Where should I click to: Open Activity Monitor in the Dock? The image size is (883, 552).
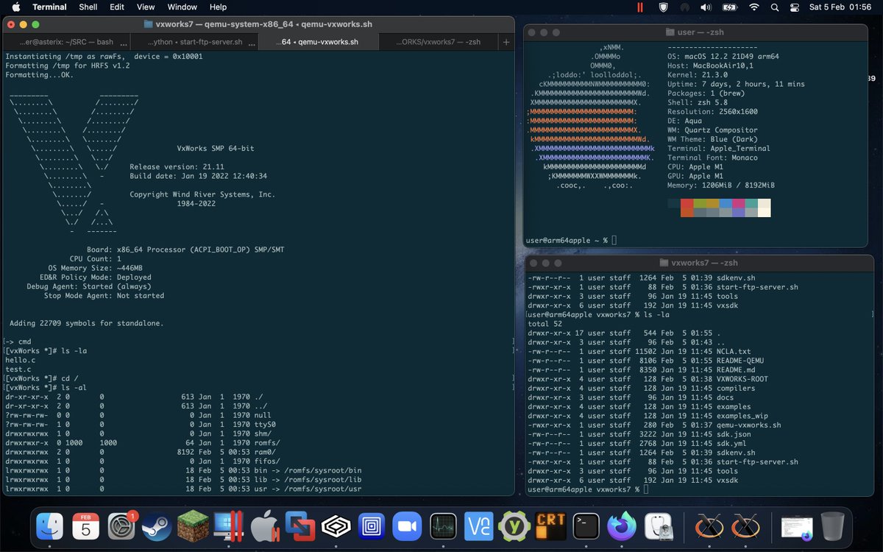(x=442, y=526)
